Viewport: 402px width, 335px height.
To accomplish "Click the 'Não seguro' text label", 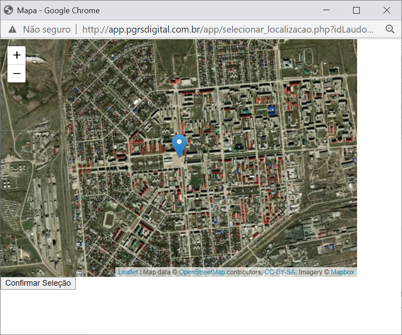I will coord(47,29).
